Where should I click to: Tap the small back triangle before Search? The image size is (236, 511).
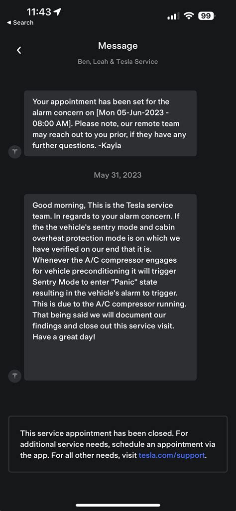click(9, 23)
